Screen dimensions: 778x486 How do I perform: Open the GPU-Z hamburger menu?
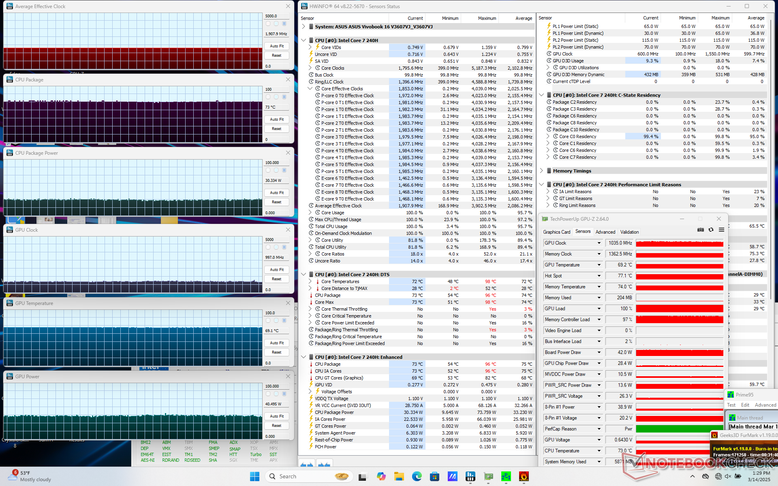pyautogui.click(x=721, y=230)
